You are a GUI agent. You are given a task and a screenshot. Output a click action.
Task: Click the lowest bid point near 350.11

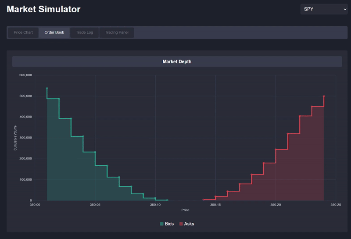167,200
